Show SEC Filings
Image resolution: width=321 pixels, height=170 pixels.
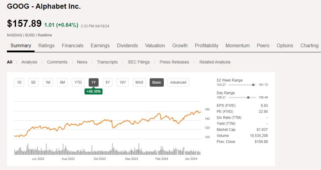[139, 62]
